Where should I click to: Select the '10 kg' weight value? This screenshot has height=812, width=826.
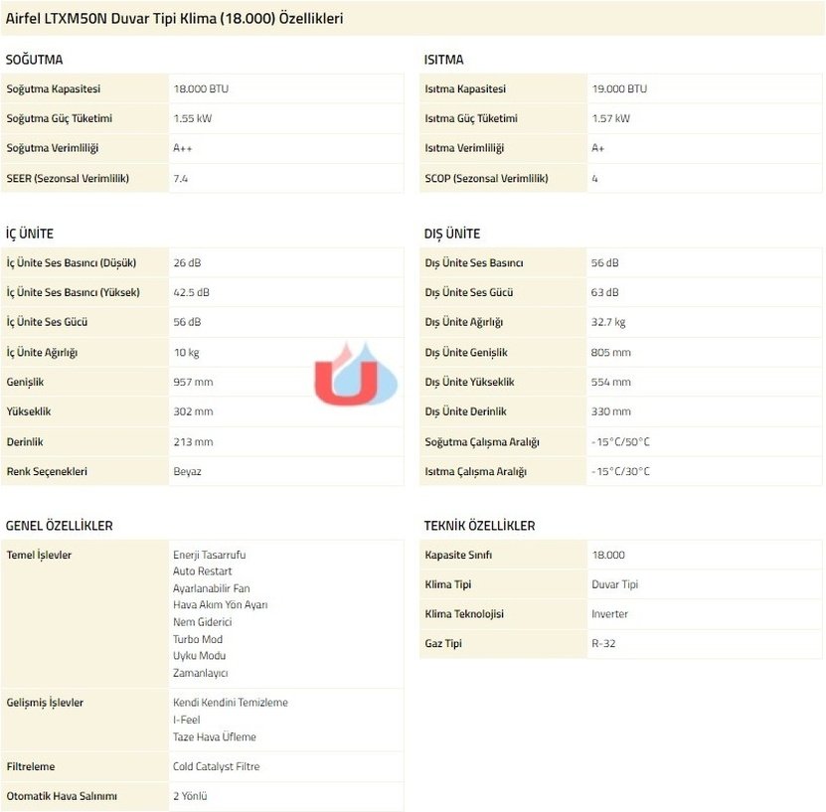coord(186,352)
